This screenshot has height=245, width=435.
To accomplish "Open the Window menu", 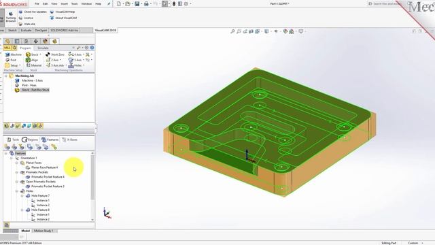I will [x=86, y=4].
